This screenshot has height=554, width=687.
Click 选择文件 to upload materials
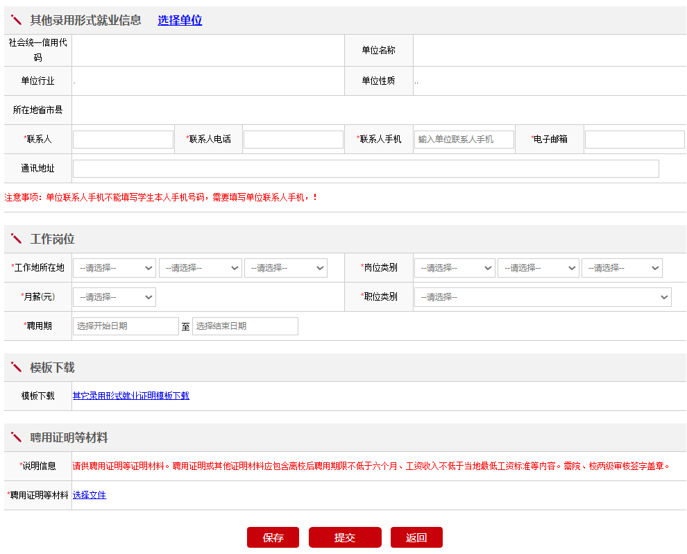pos(90,495)
